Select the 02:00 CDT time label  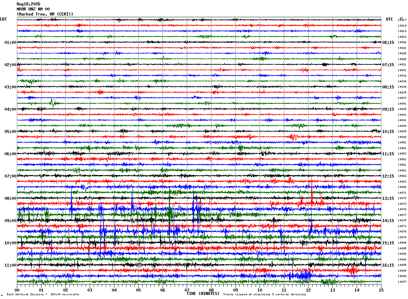10,65
